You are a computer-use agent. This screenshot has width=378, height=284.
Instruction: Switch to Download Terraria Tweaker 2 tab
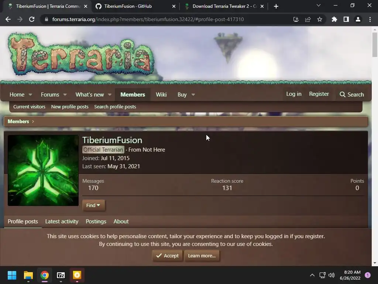pyautogui.click(x=224, y=6)
